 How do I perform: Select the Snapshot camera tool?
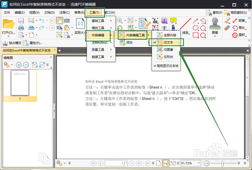click(x=67, y=21)
